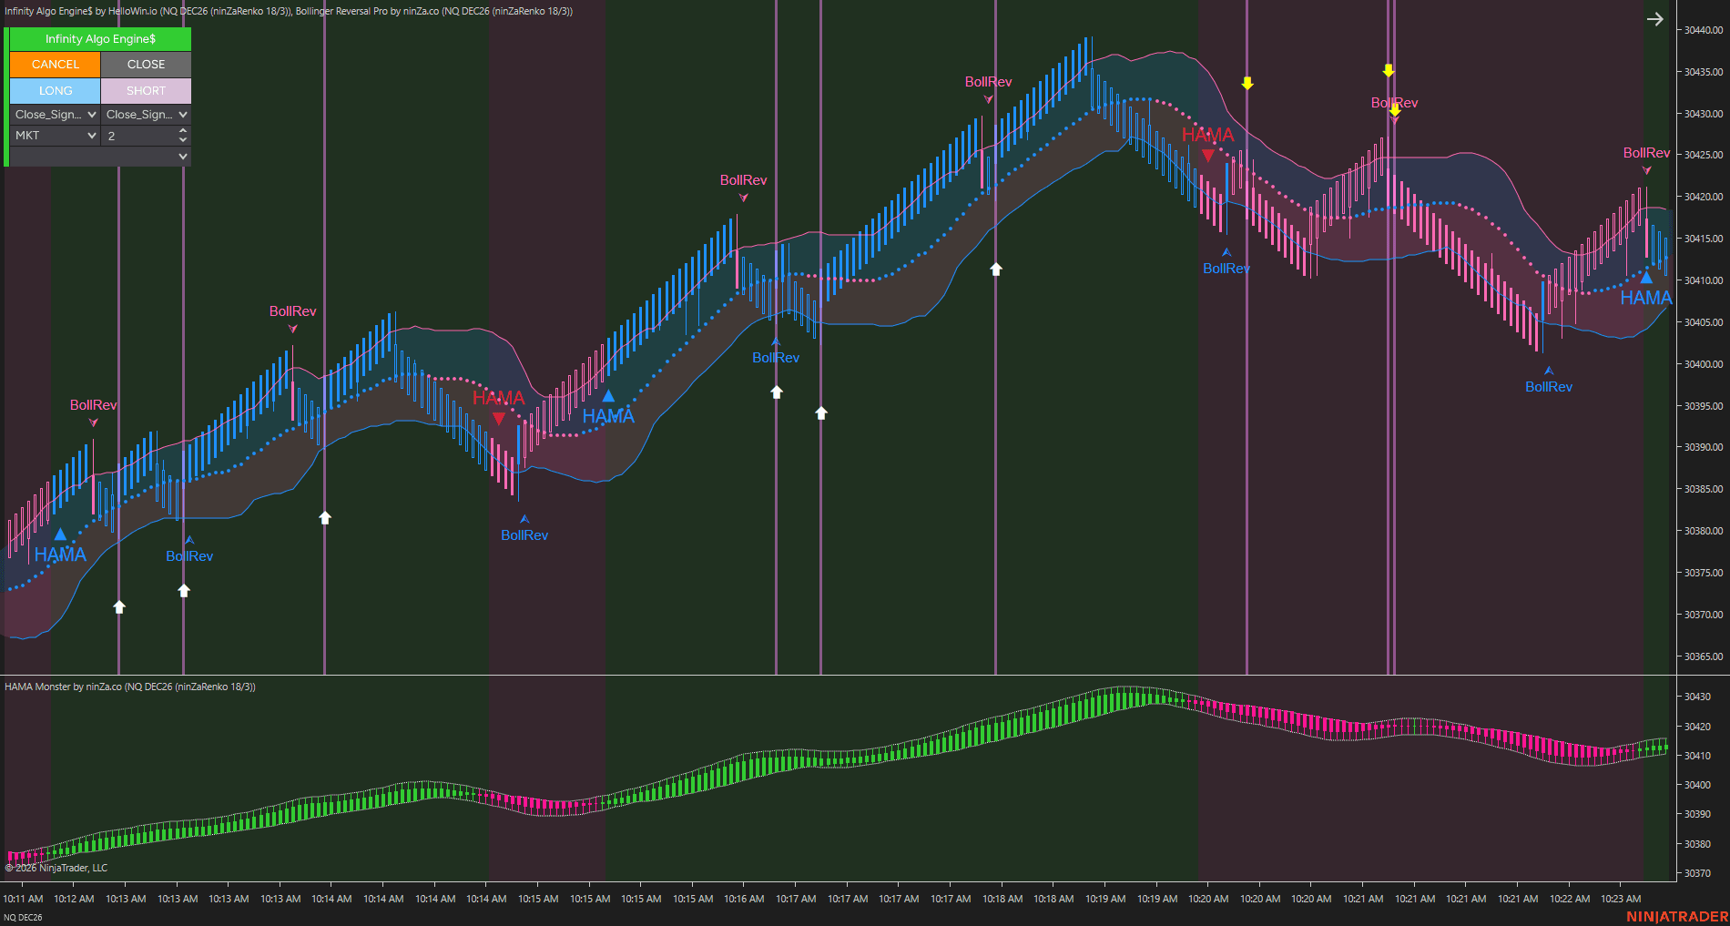Click the 30365.00 price axis label
The height and width of the screenshot is (926, 1730).
coord(1703,656)
